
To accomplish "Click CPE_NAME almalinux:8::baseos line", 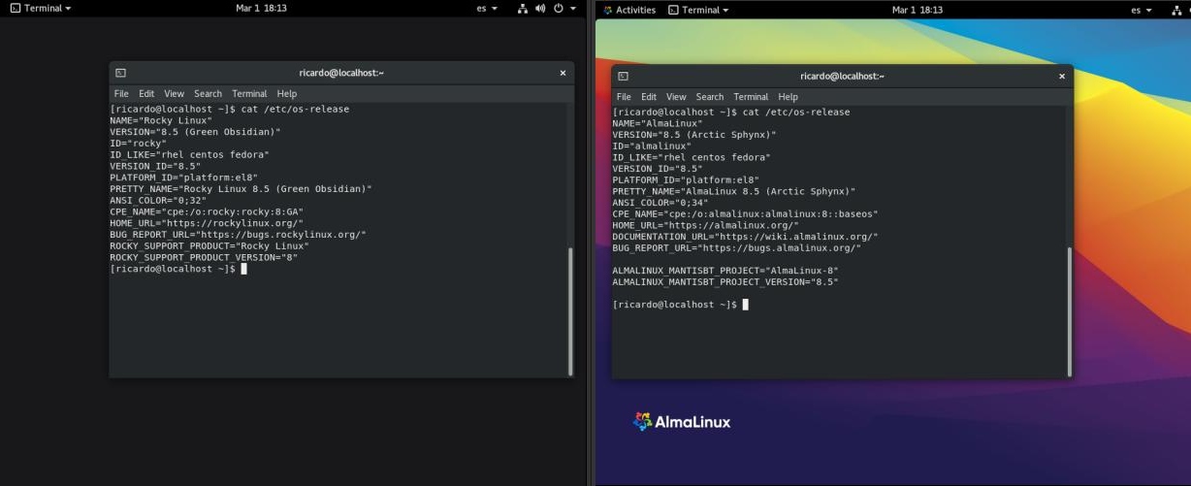I will (x=746, y=214).
